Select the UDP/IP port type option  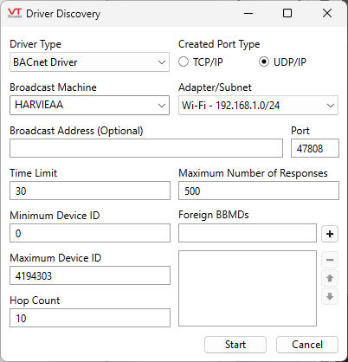[264, 61]
